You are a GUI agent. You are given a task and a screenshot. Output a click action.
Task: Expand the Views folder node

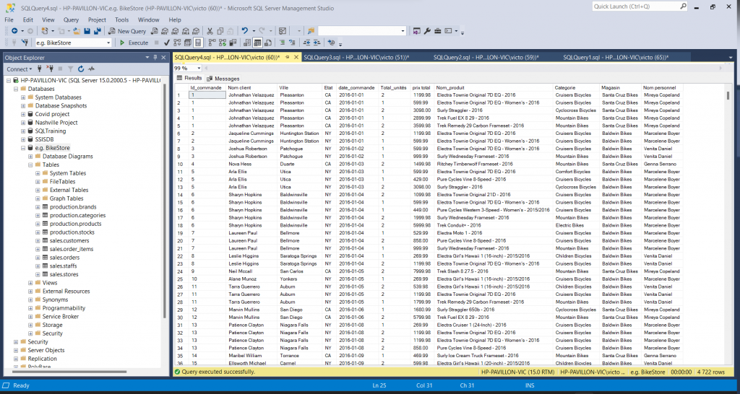[x=30, y=283]
